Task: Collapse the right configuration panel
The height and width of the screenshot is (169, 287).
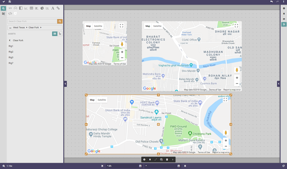Action: [278, 84]
